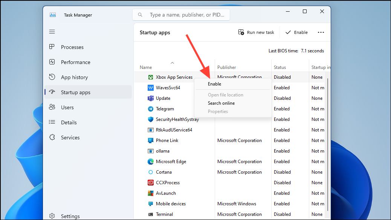Viewport: 391px width, 220px height.
Task: Click the Disabled status of CCXProcess
Action: click(x=282, y=183)
